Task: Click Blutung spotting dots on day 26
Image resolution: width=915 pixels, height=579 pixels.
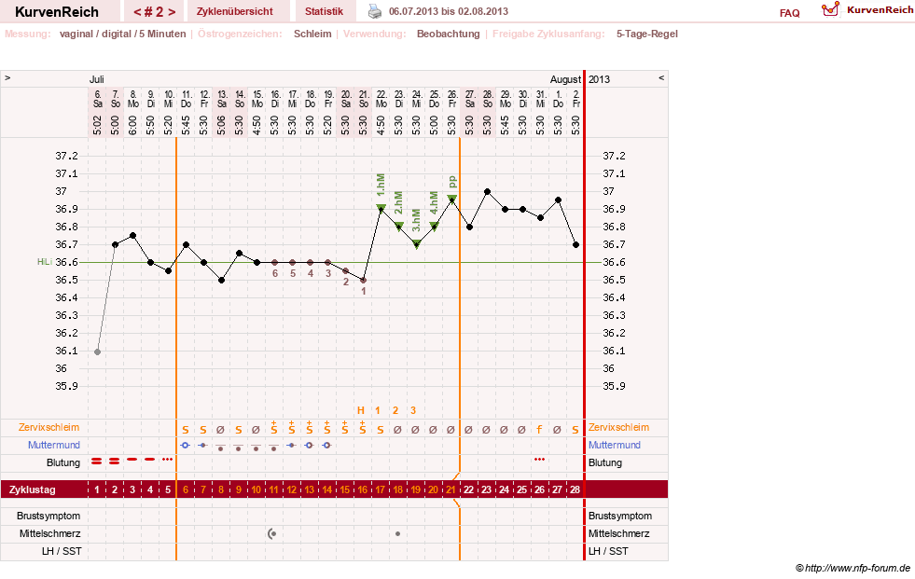Action: pyautogui.click(x=540, y=460)
